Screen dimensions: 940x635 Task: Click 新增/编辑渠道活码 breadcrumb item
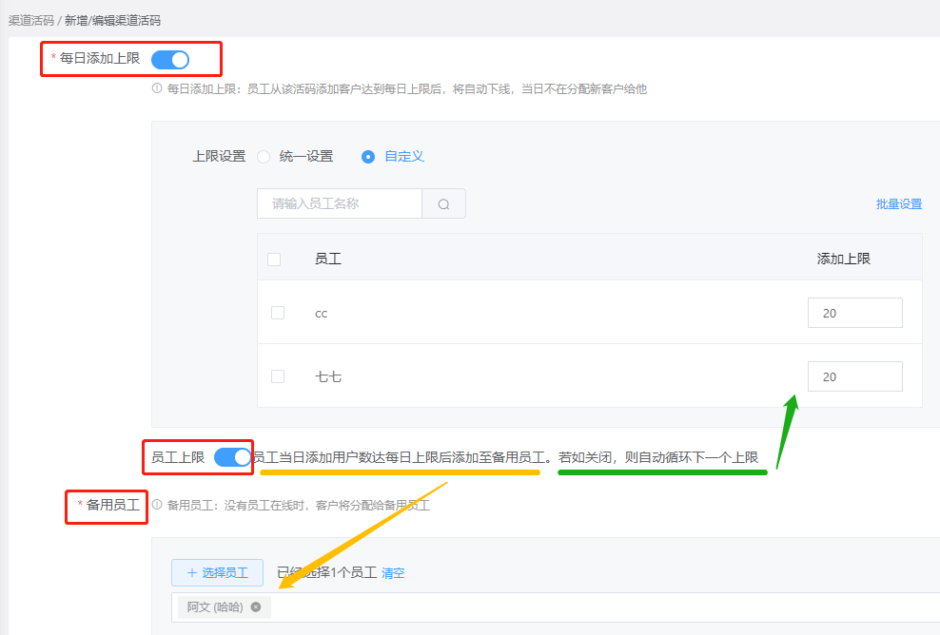(112, 20)
